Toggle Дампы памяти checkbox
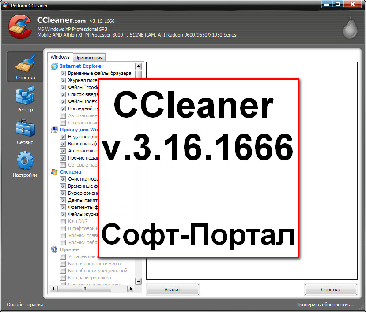 coord(63,200)
